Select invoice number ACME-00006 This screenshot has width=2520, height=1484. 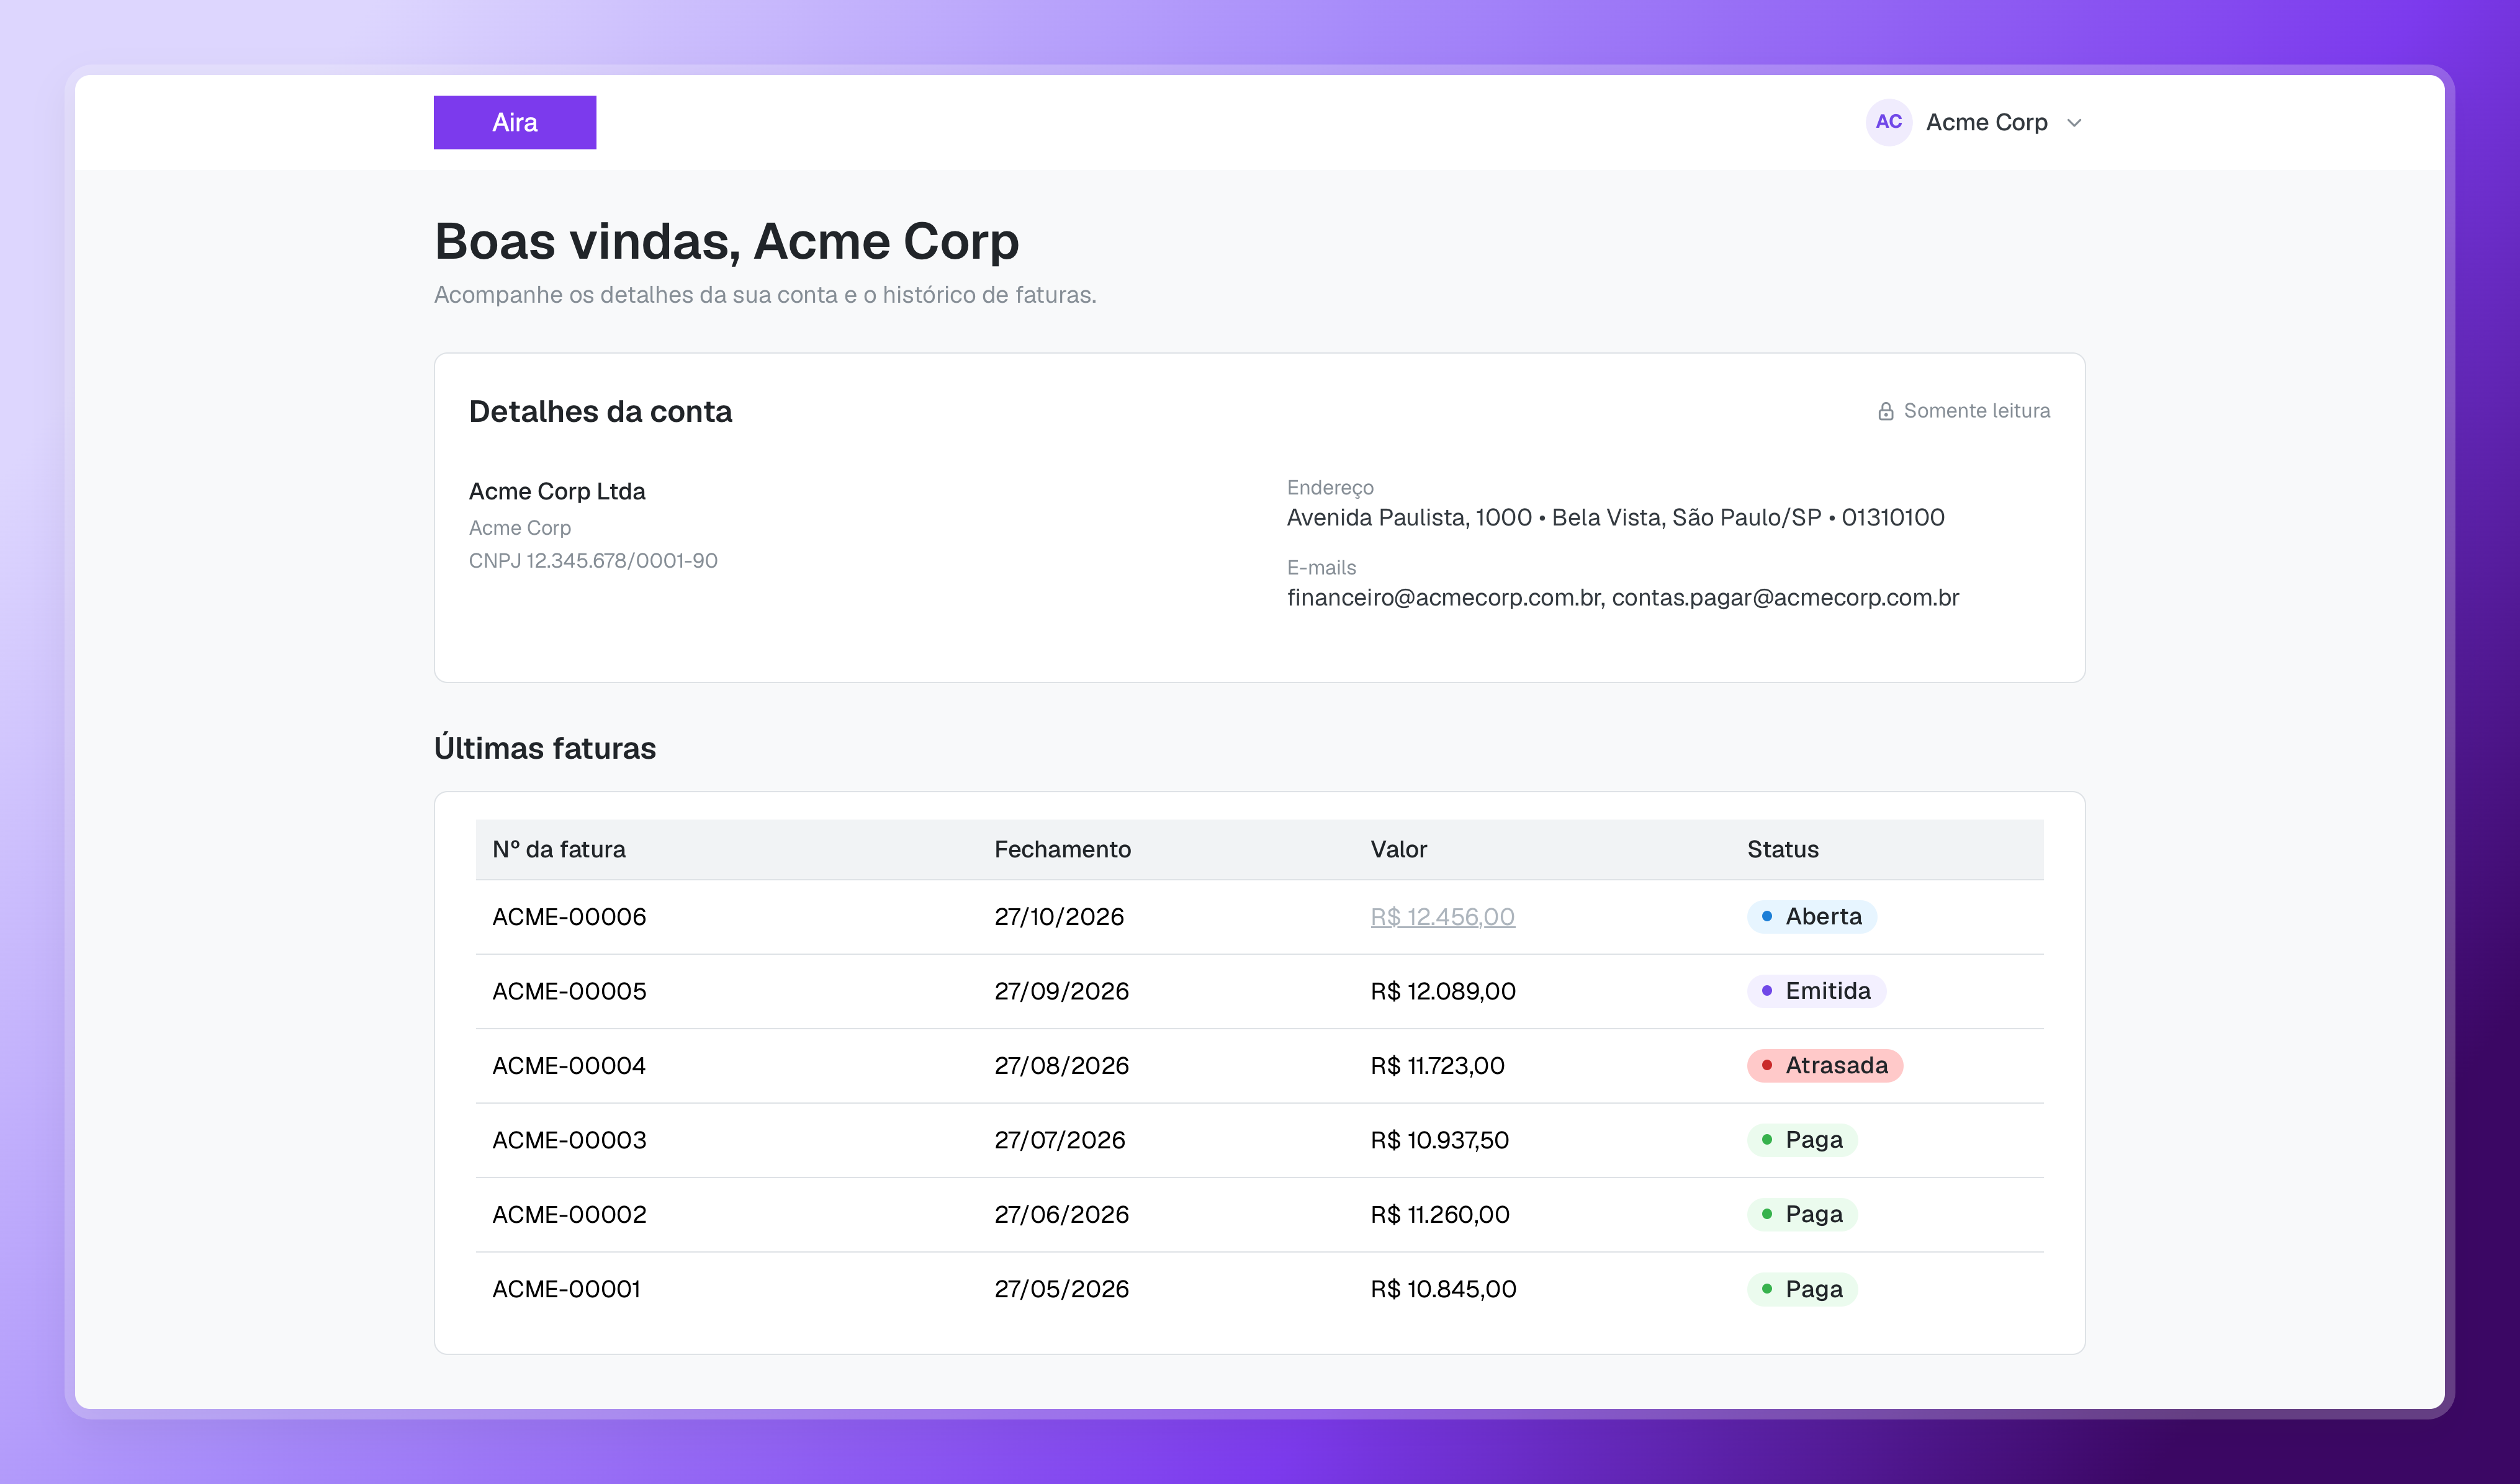(569, 916)
